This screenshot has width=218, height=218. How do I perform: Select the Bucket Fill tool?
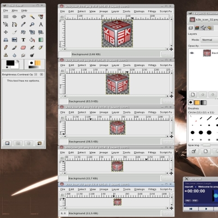32,40
